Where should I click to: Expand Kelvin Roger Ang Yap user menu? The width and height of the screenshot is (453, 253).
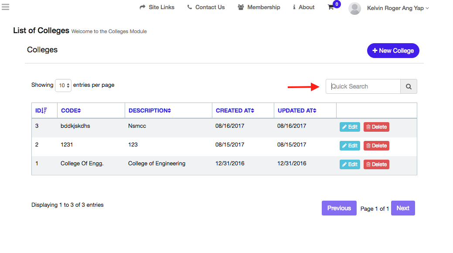[x=398, y=8]
